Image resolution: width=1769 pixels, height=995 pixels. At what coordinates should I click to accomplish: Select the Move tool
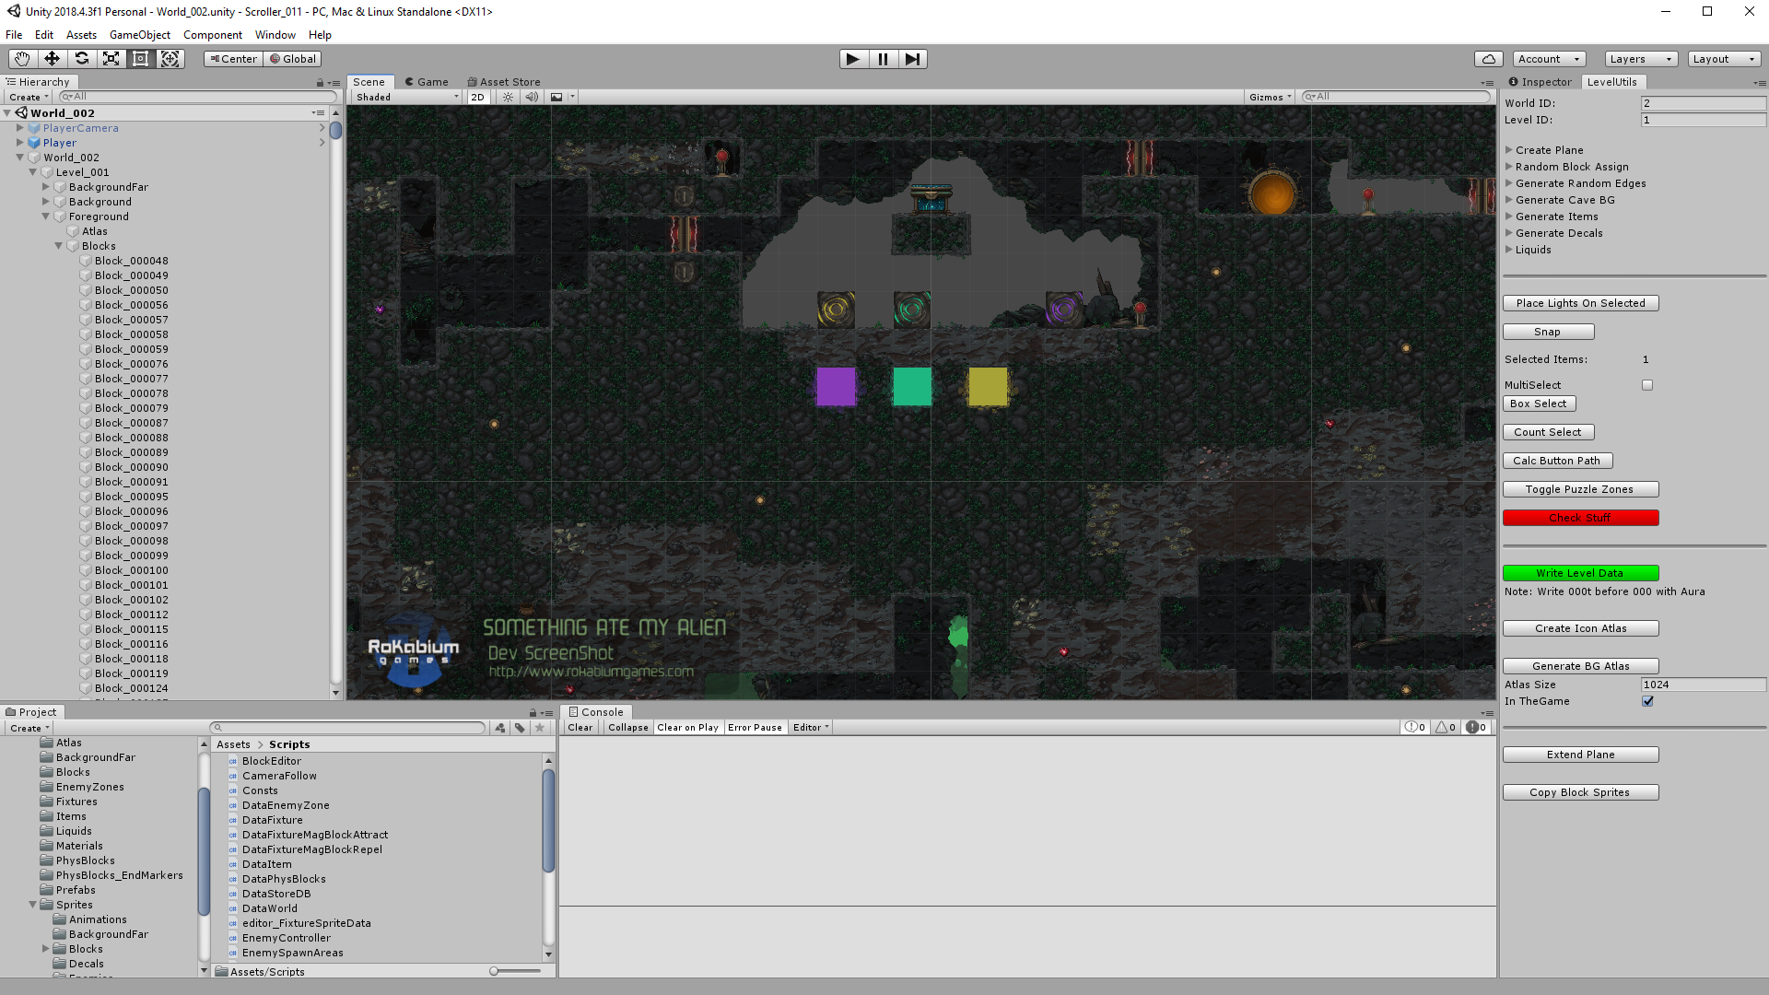tap(52, 59)
